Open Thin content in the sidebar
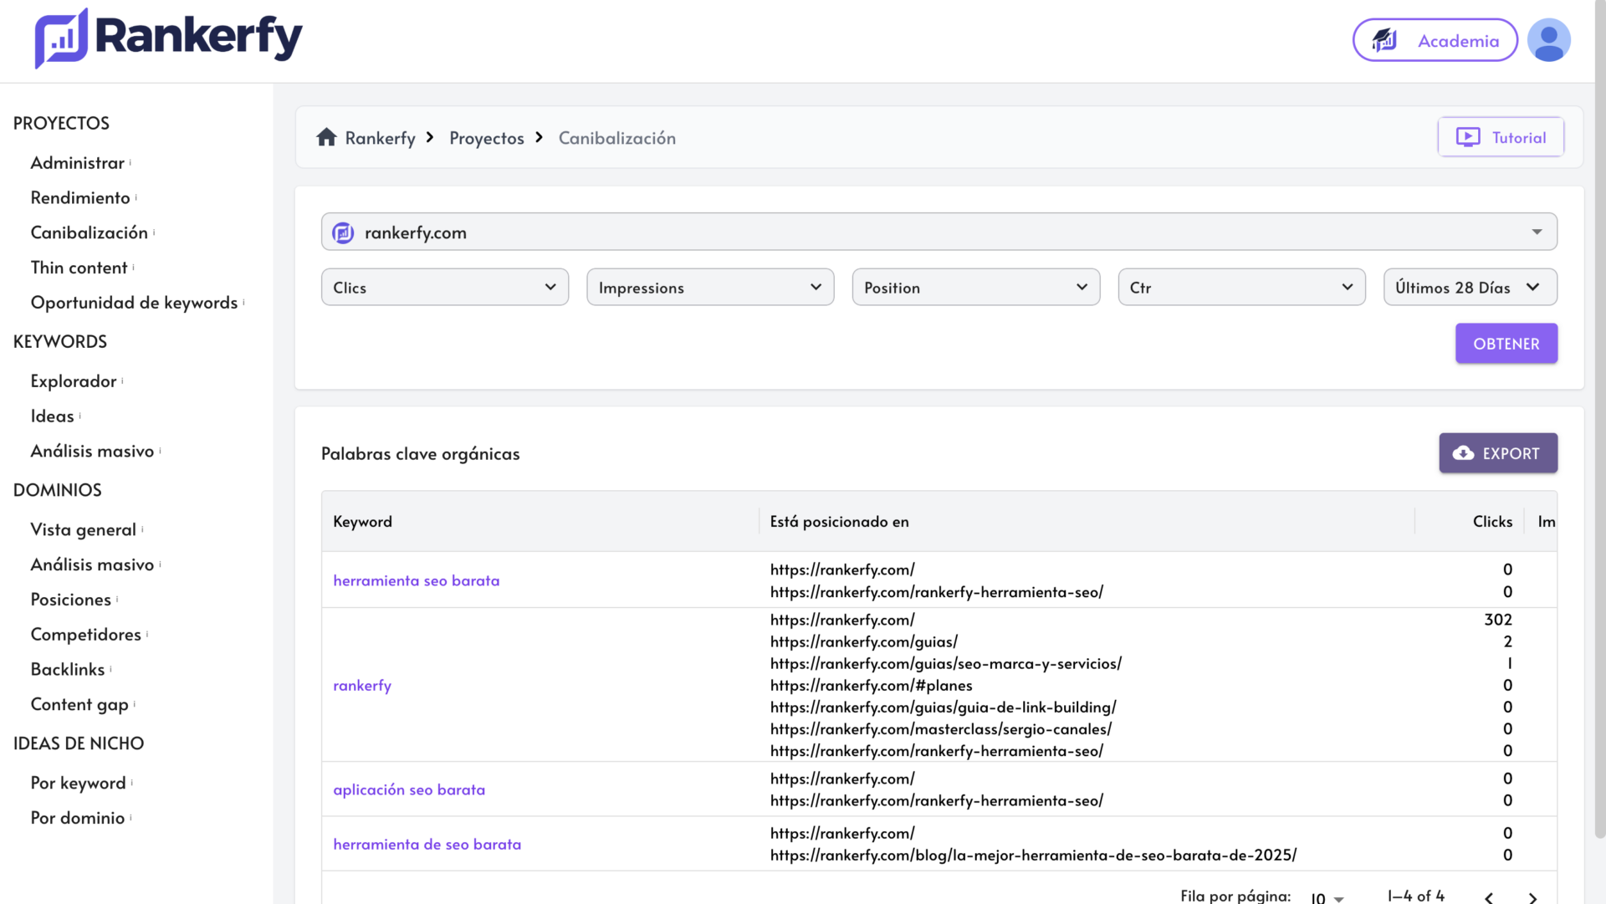Screen dimensions: 1606x904 pos(79,268)
